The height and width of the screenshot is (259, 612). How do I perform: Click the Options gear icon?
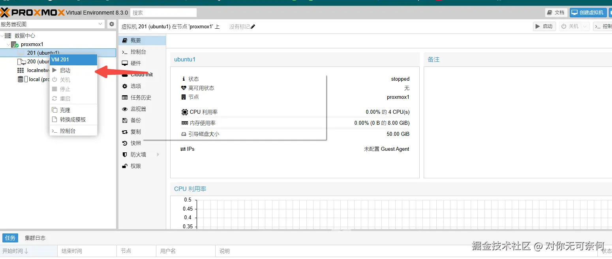coord(125,86)
